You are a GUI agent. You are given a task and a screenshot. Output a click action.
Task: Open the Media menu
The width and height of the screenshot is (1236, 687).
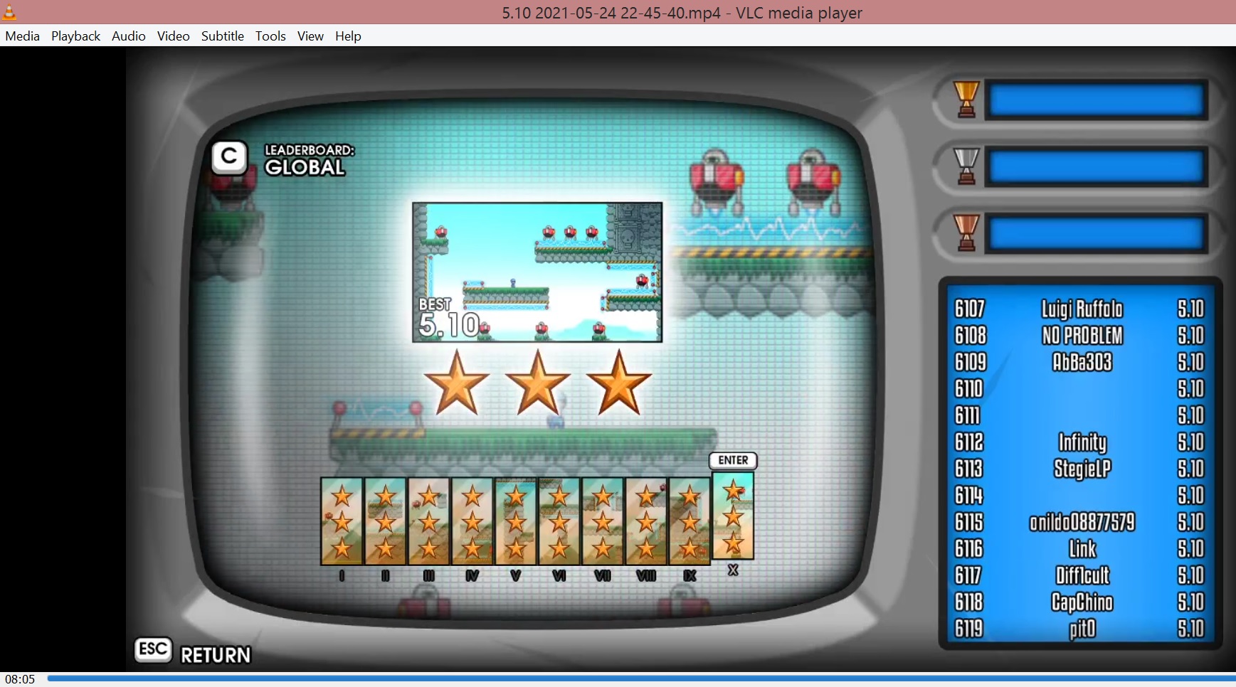coord(23,36)
